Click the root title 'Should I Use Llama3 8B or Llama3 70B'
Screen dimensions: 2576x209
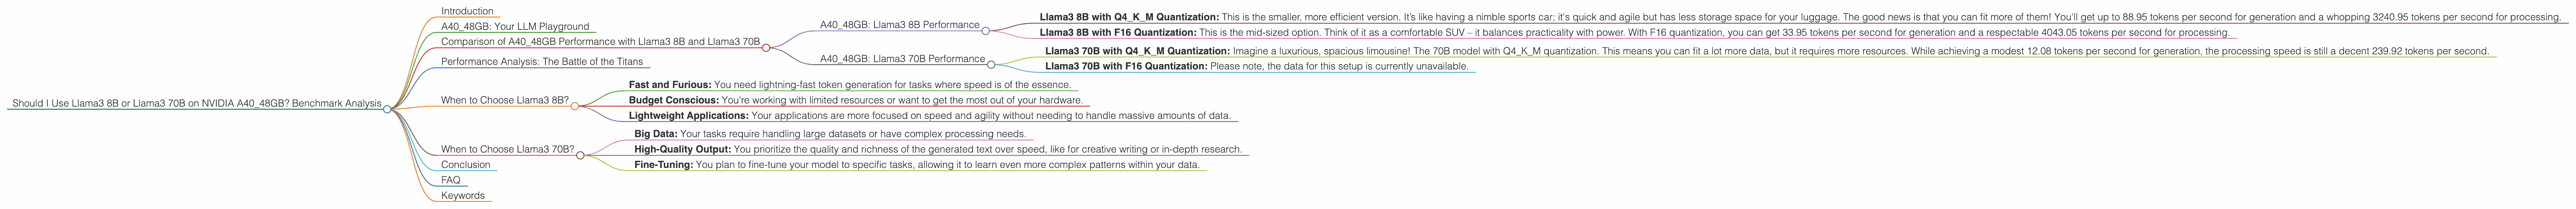[196, 103]
